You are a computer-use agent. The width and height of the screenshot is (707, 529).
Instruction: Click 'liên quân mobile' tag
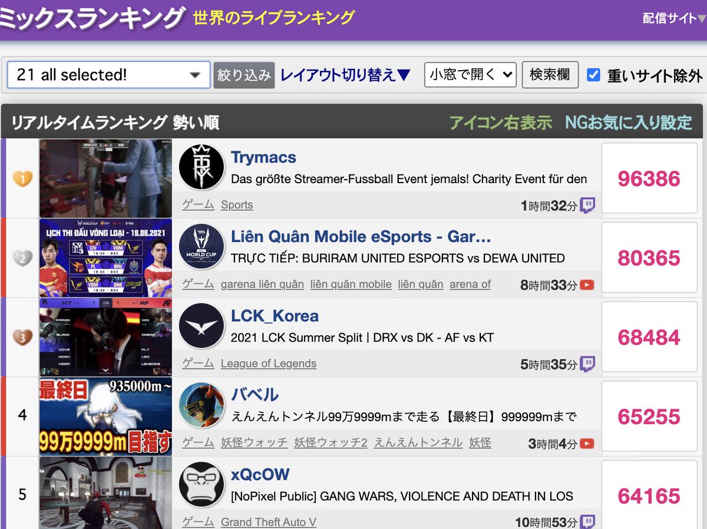[351, 285]
